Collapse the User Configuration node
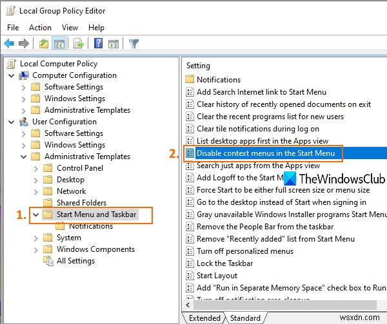387x324 pixels. pos(12,122)
